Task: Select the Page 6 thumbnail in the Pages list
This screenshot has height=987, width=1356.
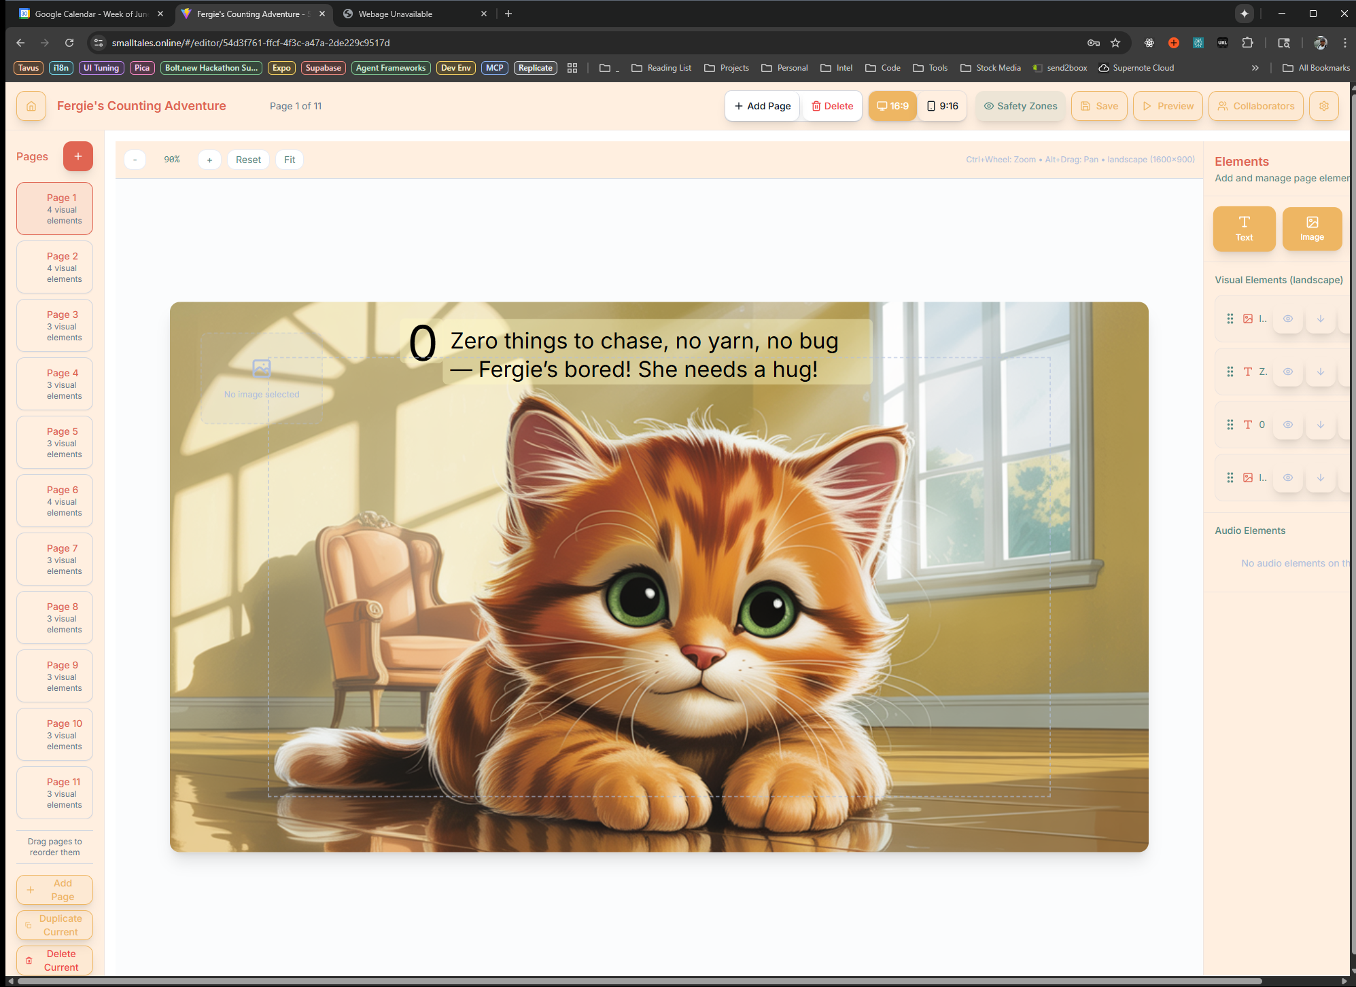Action: click(54, 501)
